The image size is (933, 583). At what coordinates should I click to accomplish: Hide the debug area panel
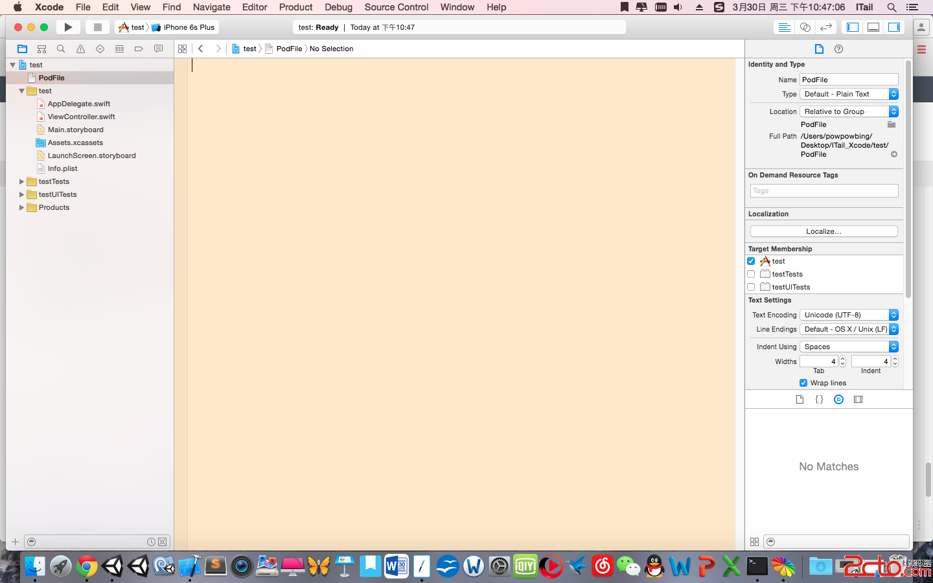(873, 27)
